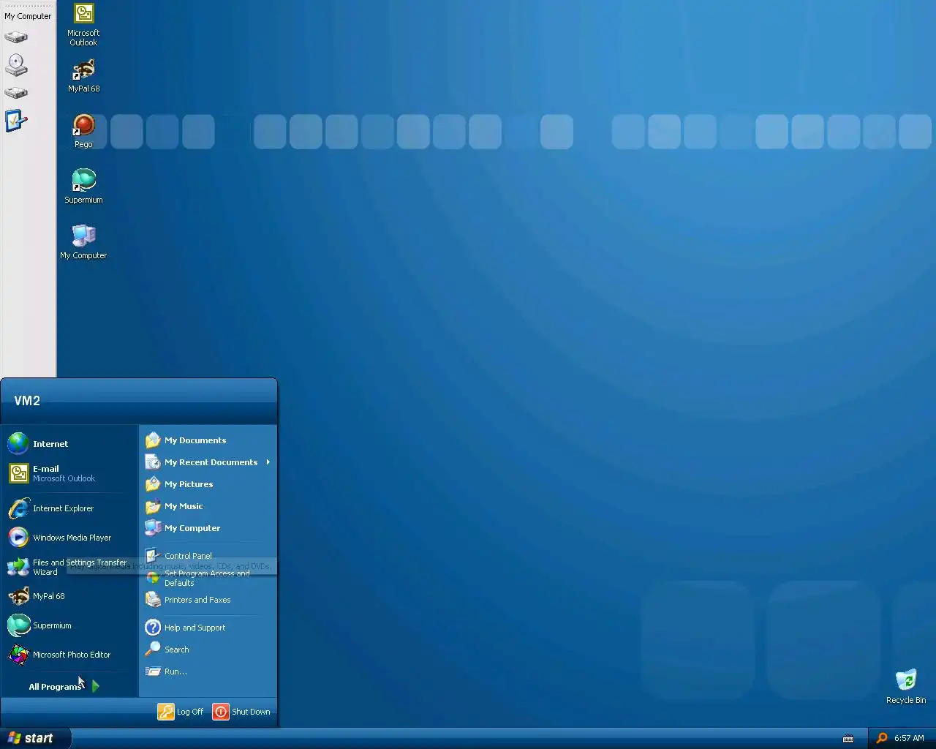
Task: Open the on-screen keyboard taskbar icon
Action: 848,739
